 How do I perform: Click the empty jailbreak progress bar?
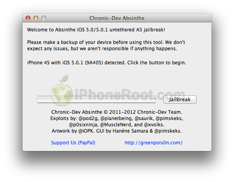point(97,99)
